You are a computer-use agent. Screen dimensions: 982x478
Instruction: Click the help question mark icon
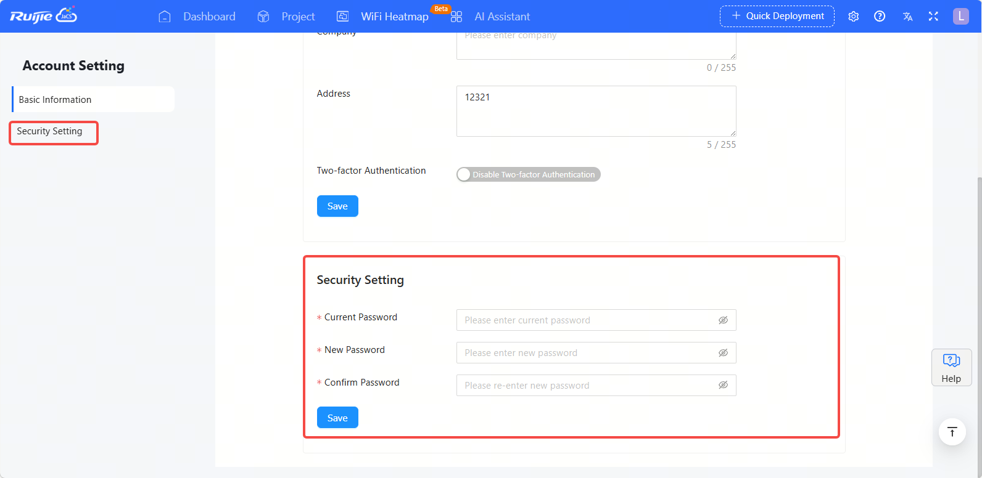(880, 17)
